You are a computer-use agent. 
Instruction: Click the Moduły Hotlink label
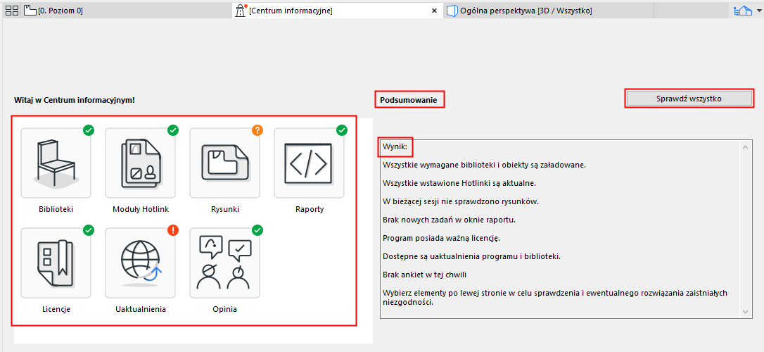140,209
